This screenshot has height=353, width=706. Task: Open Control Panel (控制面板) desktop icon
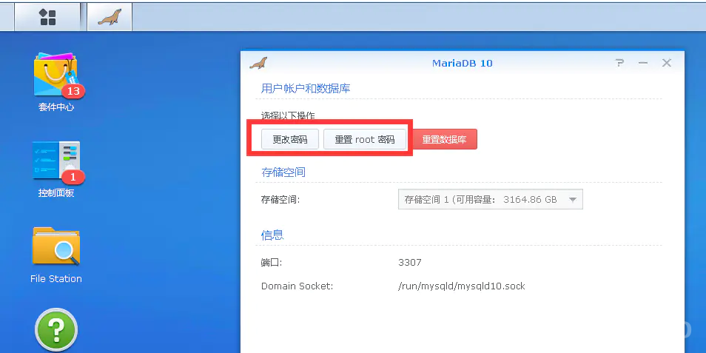tap(56, 161)
